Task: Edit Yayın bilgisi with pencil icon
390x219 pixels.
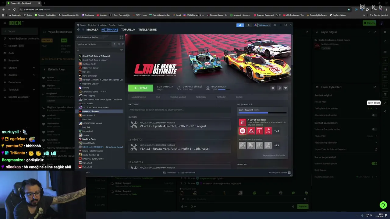Action: [x=369, y=32]
